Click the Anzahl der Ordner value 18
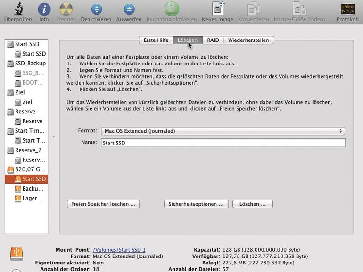 [96, 269]
